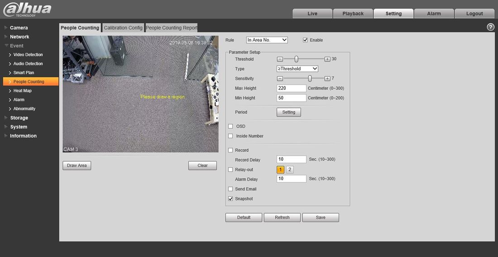Decrease Sensitivity with the minus icon
Screen dimensions: 498x257
point(280,79)
